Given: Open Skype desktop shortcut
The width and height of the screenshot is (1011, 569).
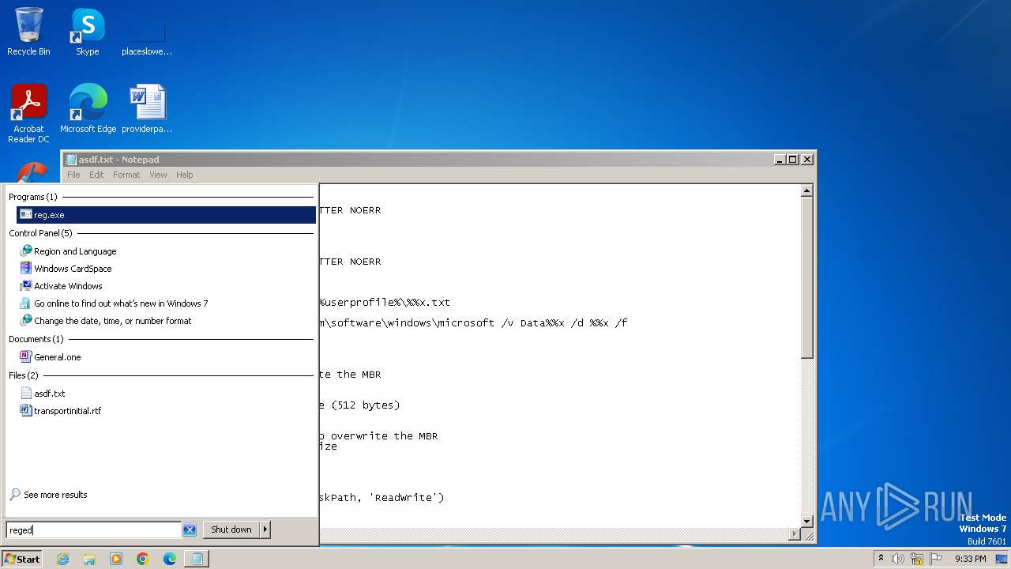Looking at the screenshot, I should (88, 32).
